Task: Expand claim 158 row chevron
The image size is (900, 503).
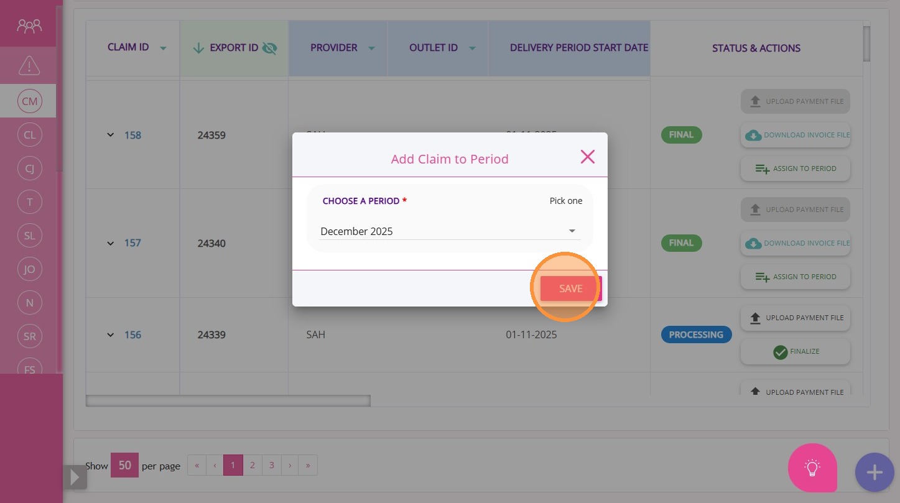Action: tap(111, 135)
